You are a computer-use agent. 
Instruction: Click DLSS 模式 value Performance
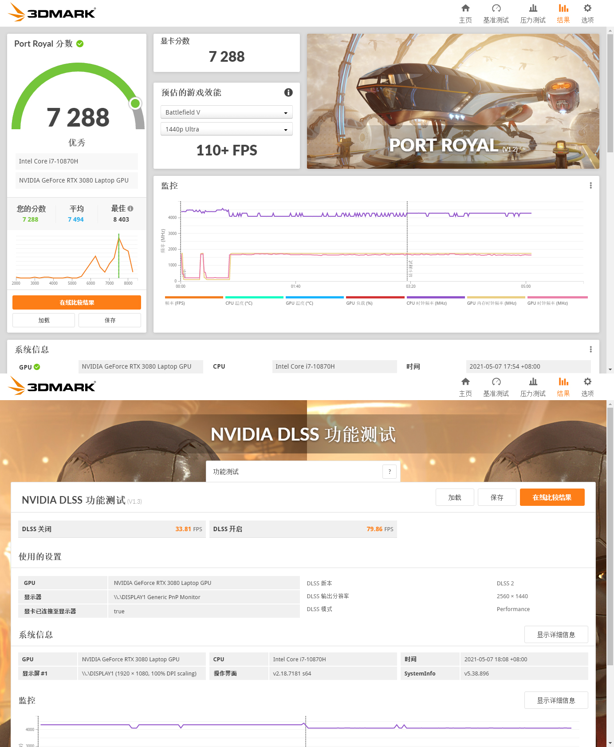coord(513,609)
